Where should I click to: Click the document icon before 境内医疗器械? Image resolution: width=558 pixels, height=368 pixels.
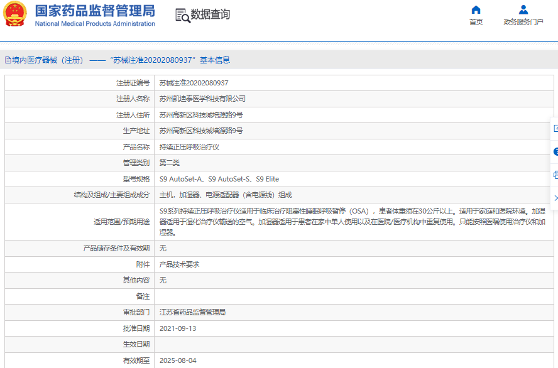coord(8,60)
